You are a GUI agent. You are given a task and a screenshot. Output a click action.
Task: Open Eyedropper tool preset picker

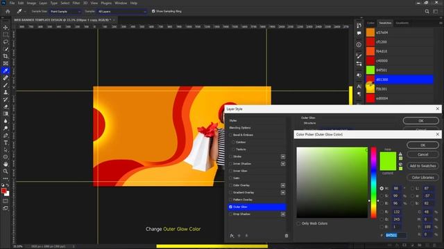[x=22, y=11]
